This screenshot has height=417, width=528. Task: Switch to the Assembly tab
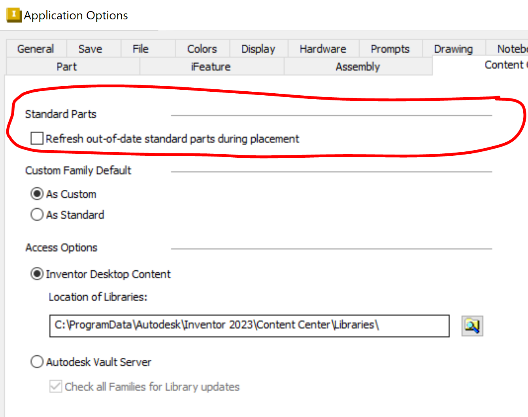357,66
